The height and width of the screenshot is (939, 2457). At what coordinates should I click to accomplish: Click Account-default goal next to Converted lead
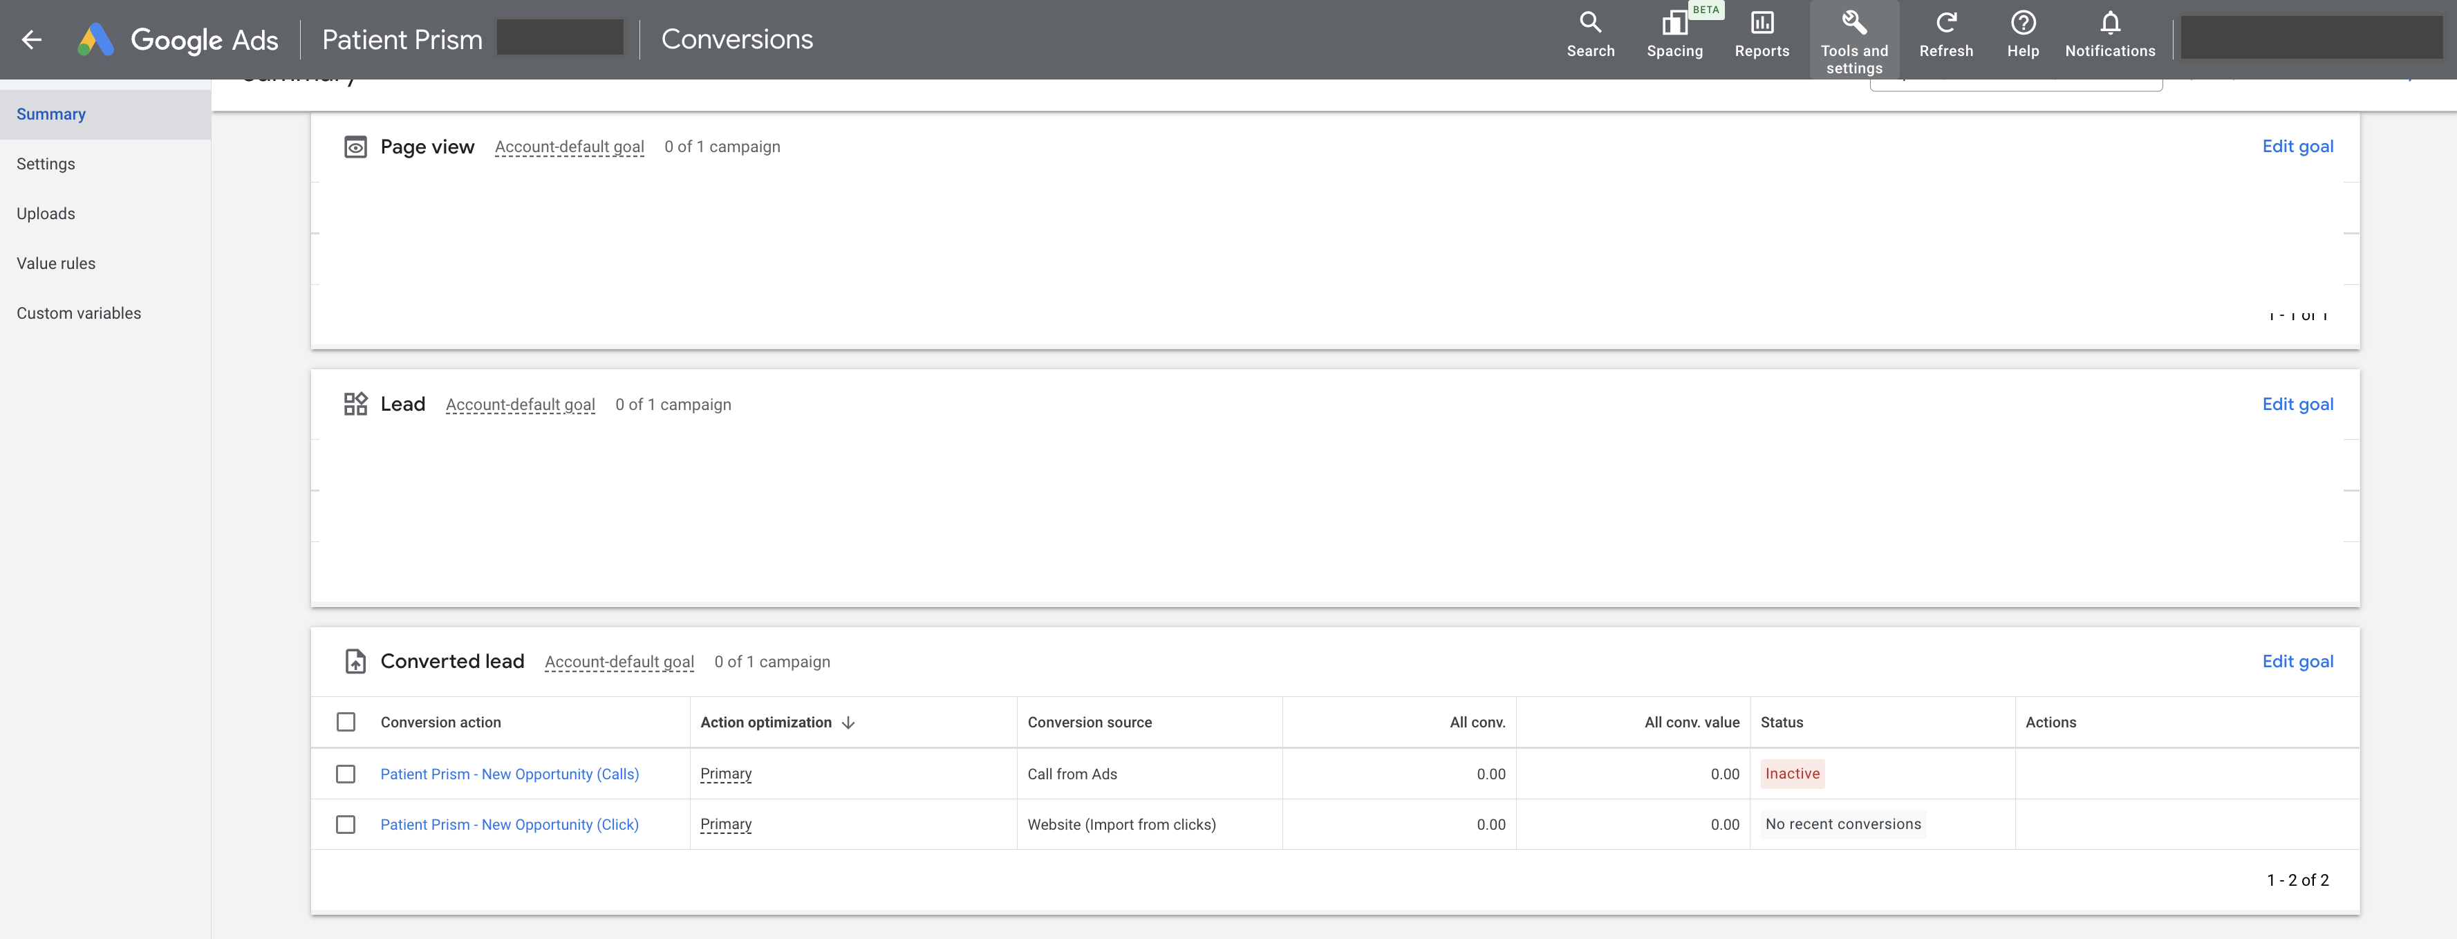619,662
